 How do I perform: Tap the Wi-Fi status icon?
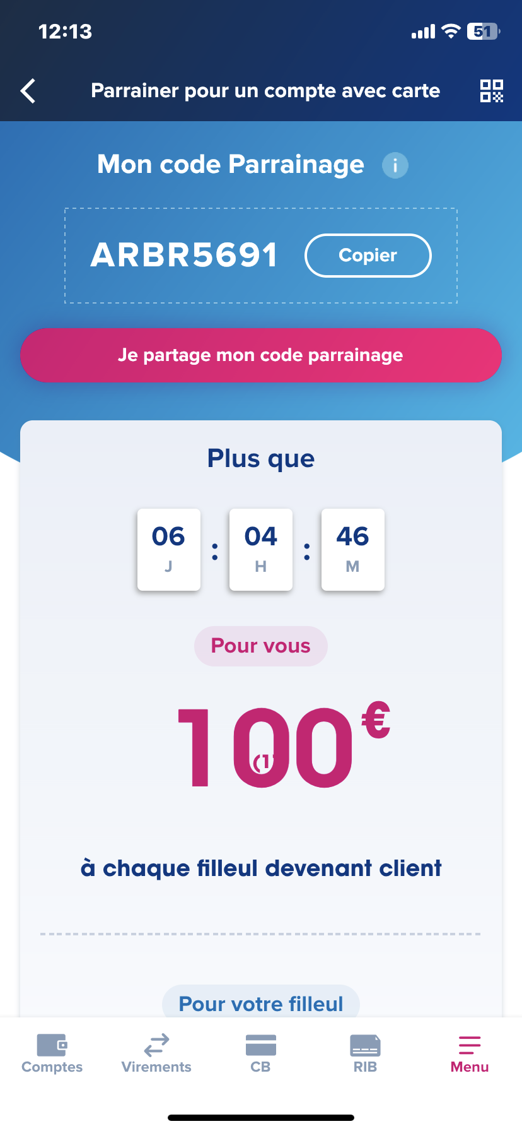451,31
